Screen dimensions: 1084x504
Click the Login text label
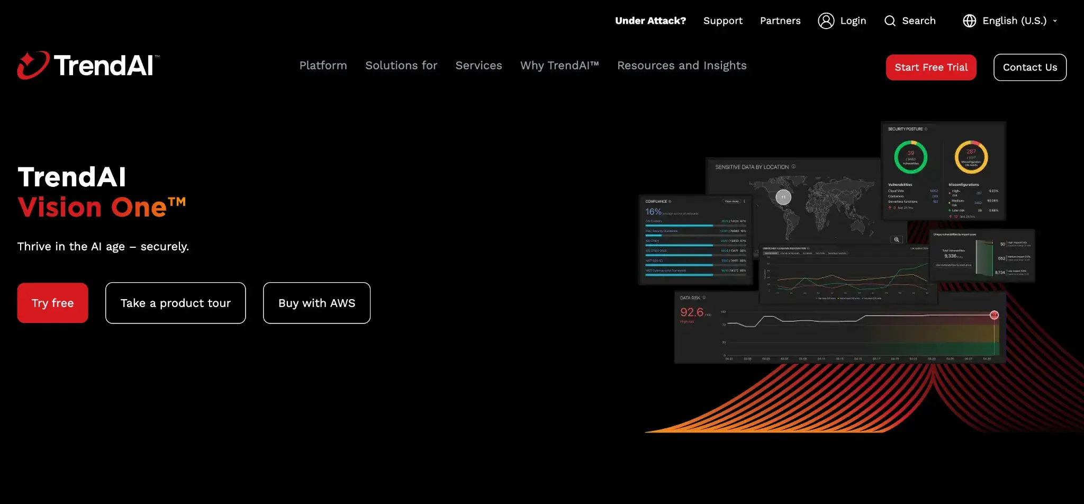pyautogui.click(x=853, y=21)
